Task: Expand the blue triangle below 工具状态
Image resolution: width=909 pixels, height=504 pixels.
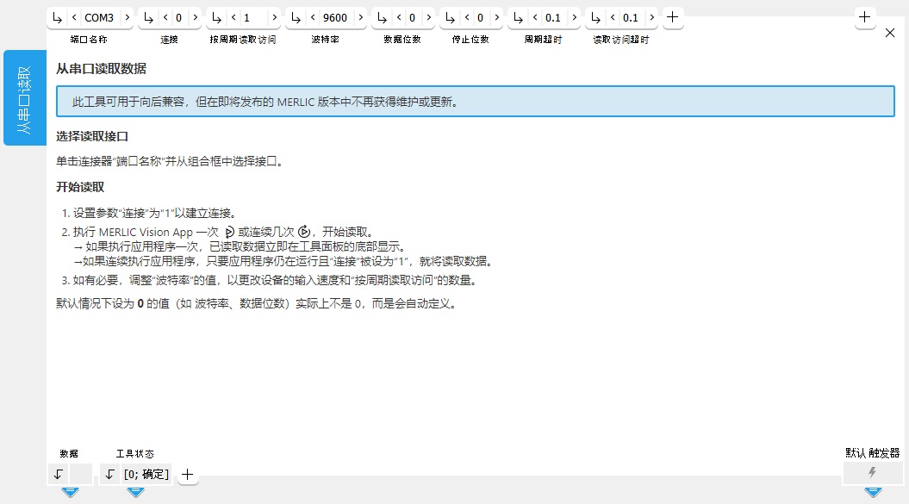Action: (135, 492)
